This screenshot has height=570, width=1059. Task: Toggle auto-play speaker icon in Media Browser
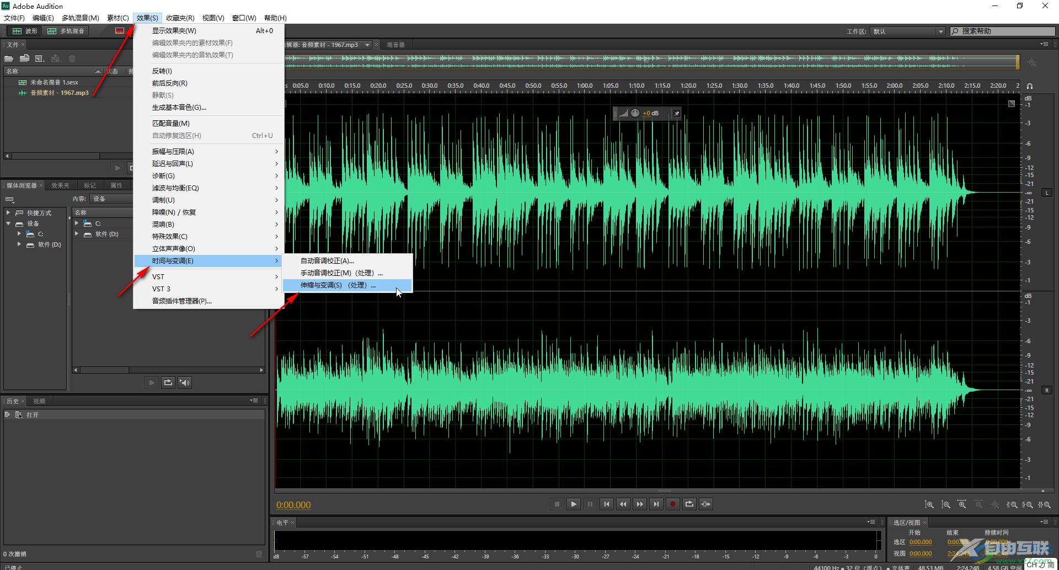click(185, 382)
